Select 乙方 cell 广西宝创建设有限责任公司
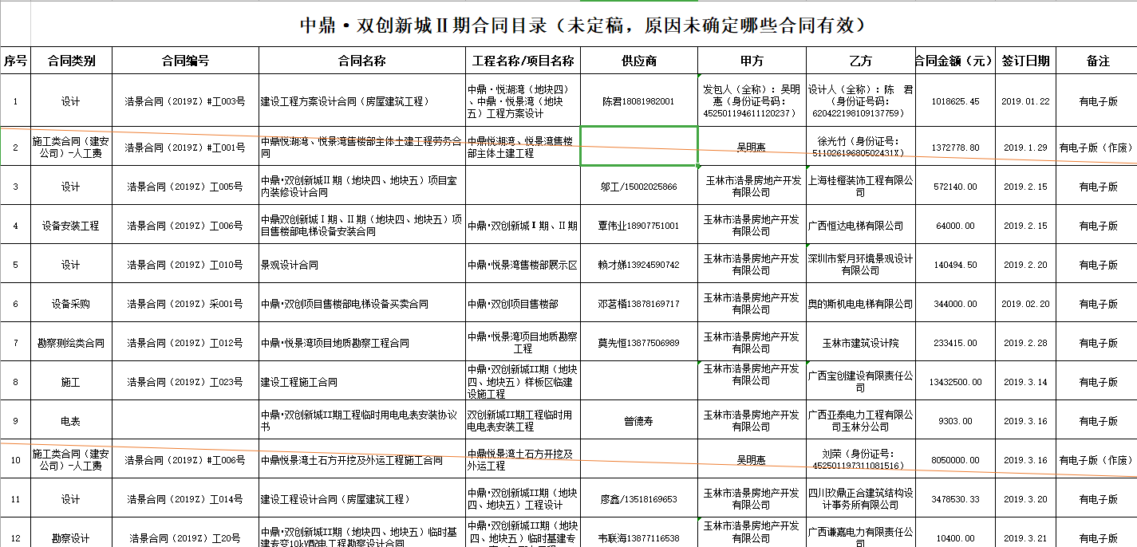 click(861, 382)
